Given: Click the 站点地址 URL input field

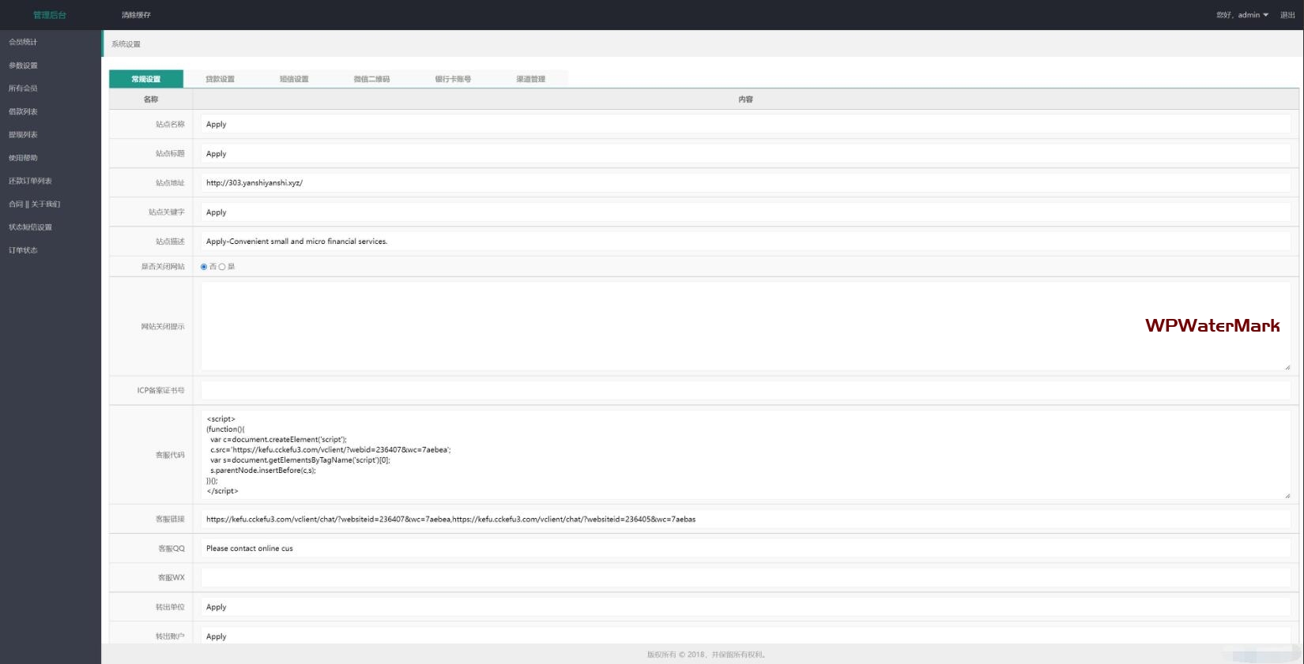Looking at the screenshot, I should [745, 183].
